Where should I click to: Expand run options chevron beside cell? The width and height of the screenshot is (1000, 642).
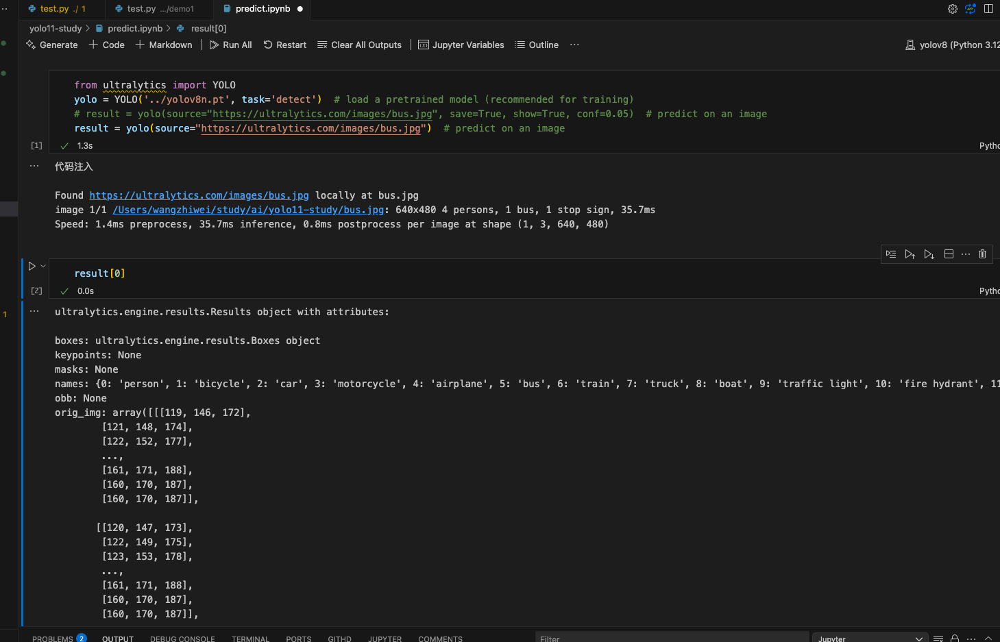click(43, 266)
